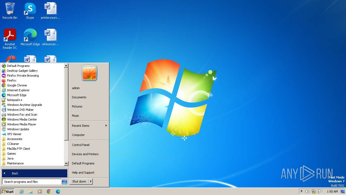Open Internet Explorer from the taskbar

point(22,191)
